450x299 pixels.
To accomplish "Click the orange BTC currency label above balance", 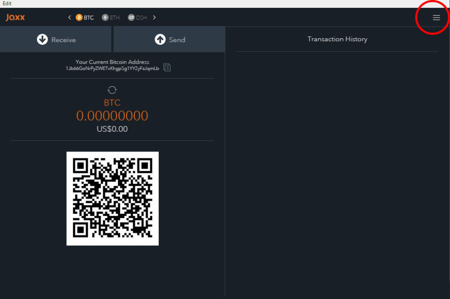I will (112, 103).
